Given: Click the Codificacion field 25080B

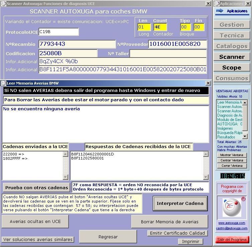Looking at the screenshot, I should click(x=68, y=53).
